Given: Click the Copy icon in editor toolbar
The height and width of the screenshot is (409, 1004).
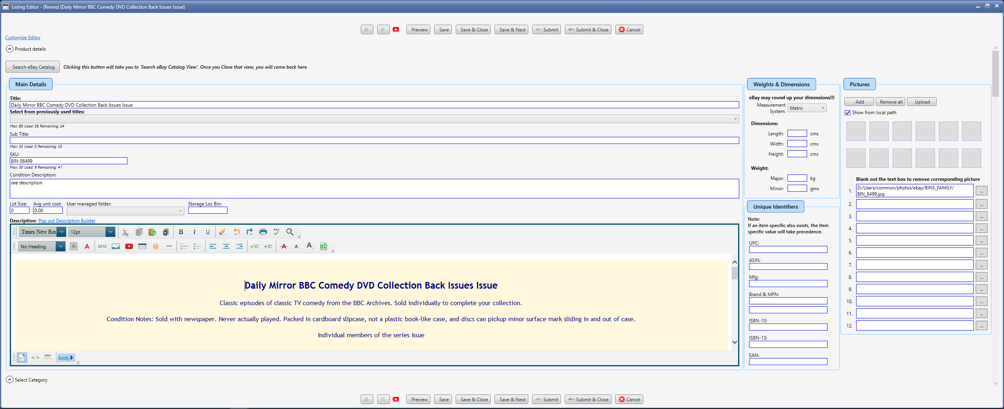Looking at the screenshot, I should click(x=139, y=232).
